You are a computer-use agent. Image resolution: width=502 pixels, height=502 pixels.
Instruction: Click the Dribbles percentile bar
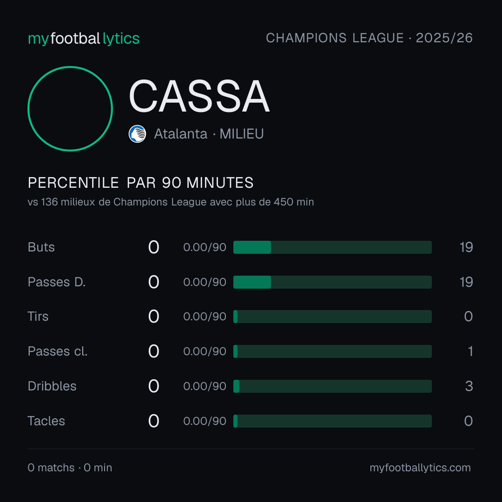pyautogui.click(x=332, y=386)
